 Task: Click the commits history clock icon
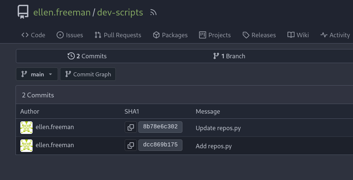point(71,56)
